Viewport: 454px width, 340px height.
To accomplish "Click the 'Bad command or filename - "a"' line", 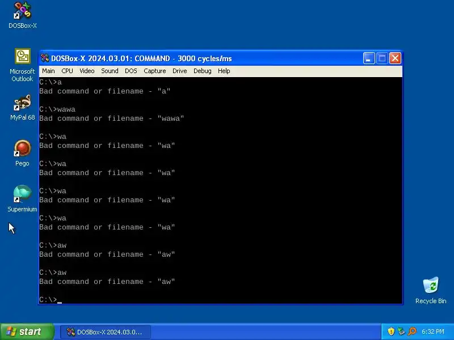I will [x=105, y=91].
